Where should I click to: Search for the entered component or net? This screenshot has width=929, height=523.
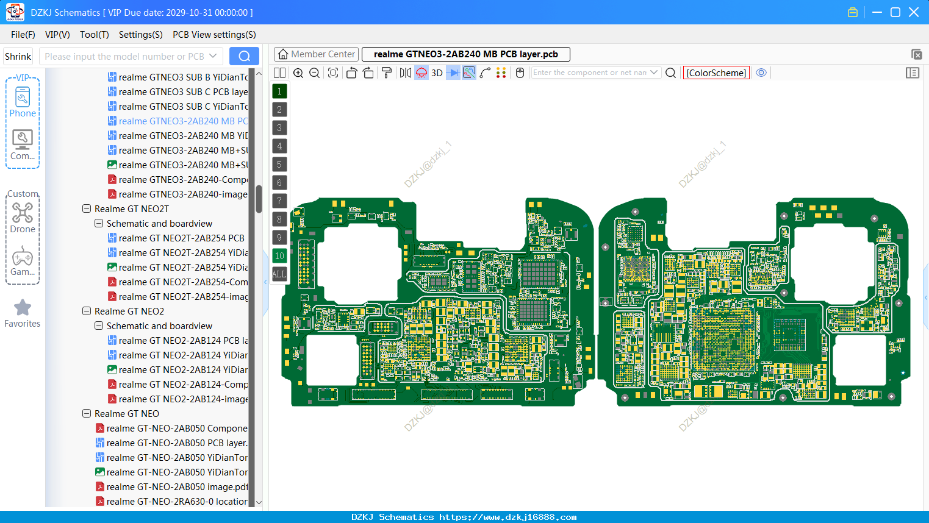(x=670, y=73)
